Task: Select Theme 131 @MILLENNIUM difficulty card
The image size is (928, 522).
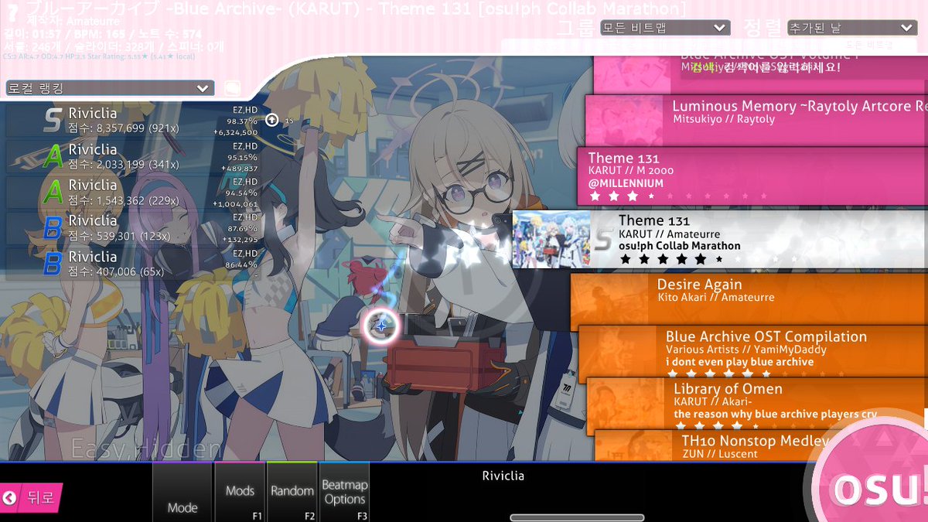Action: pyautogui.click(x=752, y=176)
